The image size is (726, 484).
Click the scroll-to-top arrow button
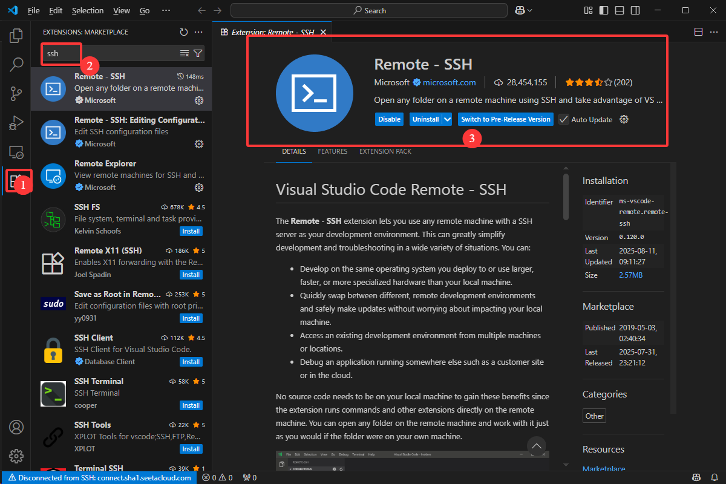537,446
